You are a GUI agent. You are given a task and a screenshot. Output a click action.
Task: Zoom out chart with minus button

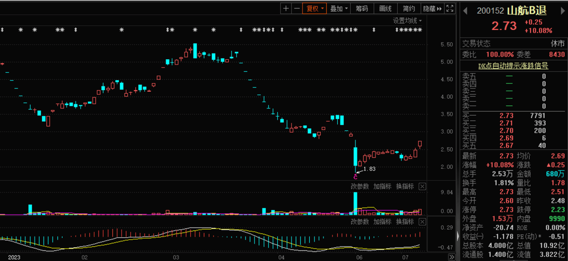297,8
